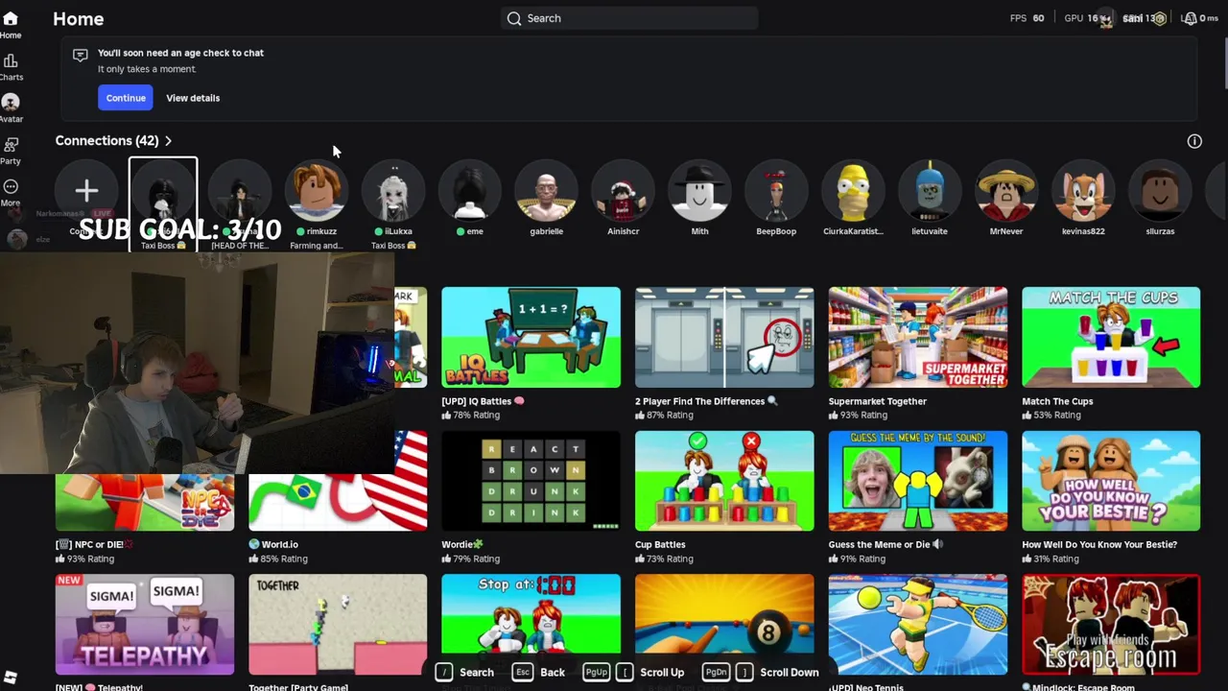
Task: Open the IQ Battles game thumbnail
Action: tap(531, 337)
